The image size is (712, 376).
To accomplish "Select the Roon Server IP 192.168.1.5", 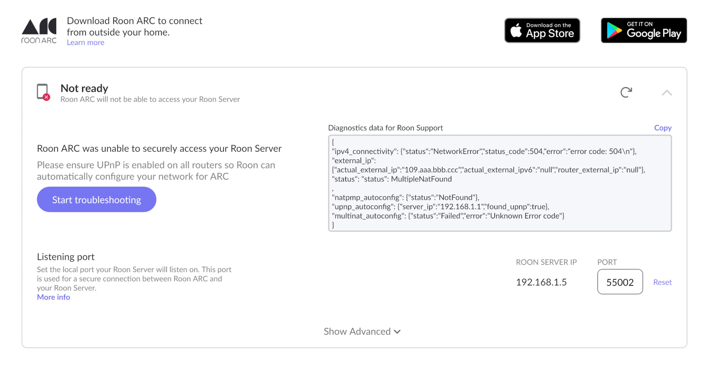I will pos(541,282).
